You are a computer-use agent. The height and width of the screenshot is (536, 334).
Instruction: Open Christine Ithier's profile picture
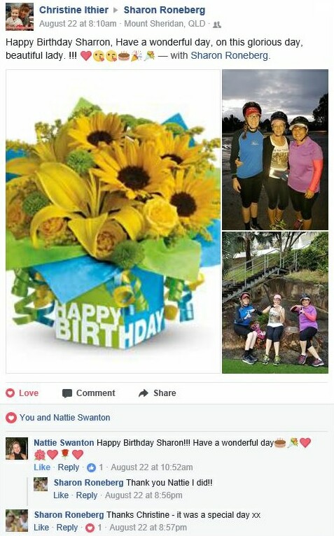[x=20, y=17]
